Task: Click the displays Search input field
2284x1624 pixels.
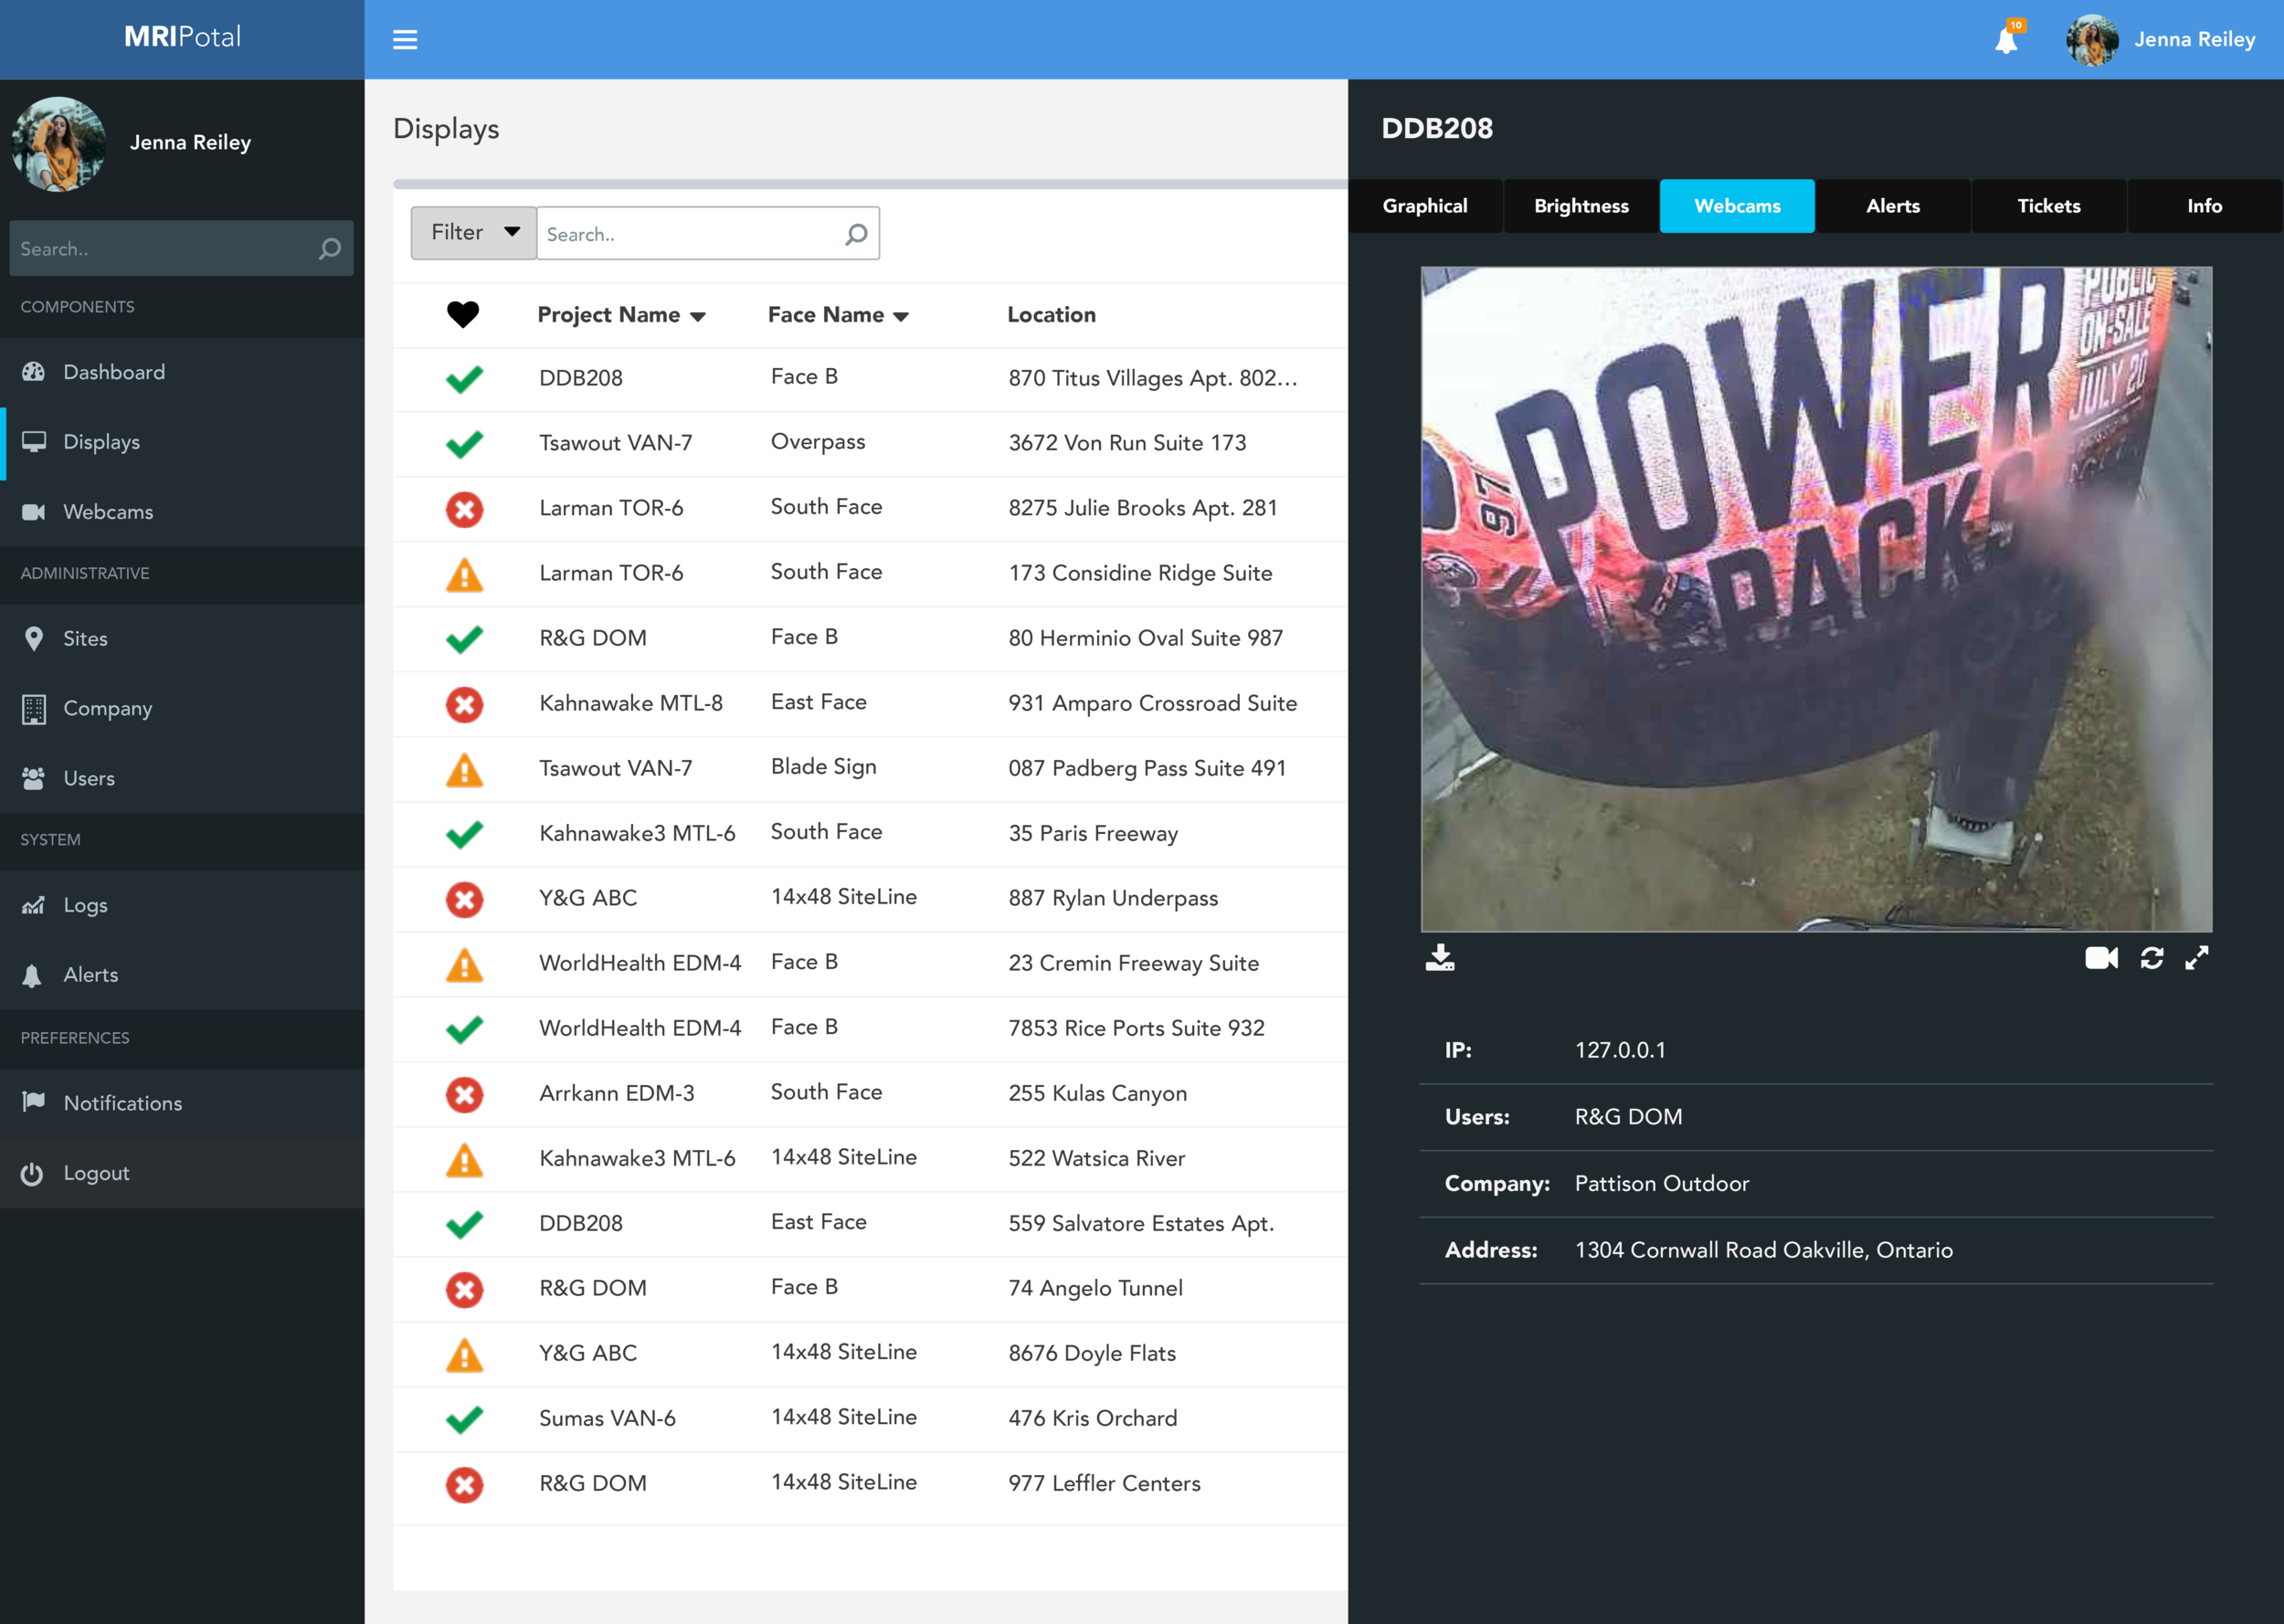Action: tap(690, 234)
